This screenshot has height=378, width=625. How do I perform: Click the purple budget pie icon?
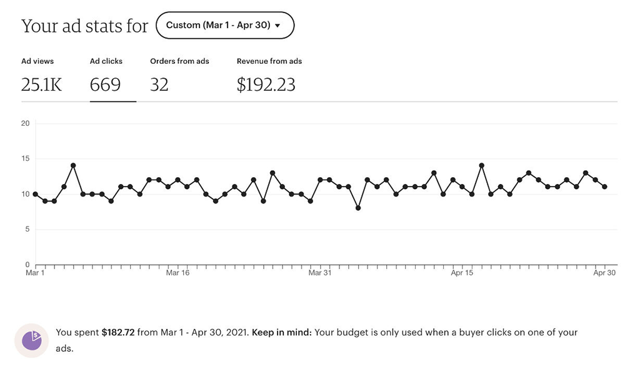[x=32, y=340]
